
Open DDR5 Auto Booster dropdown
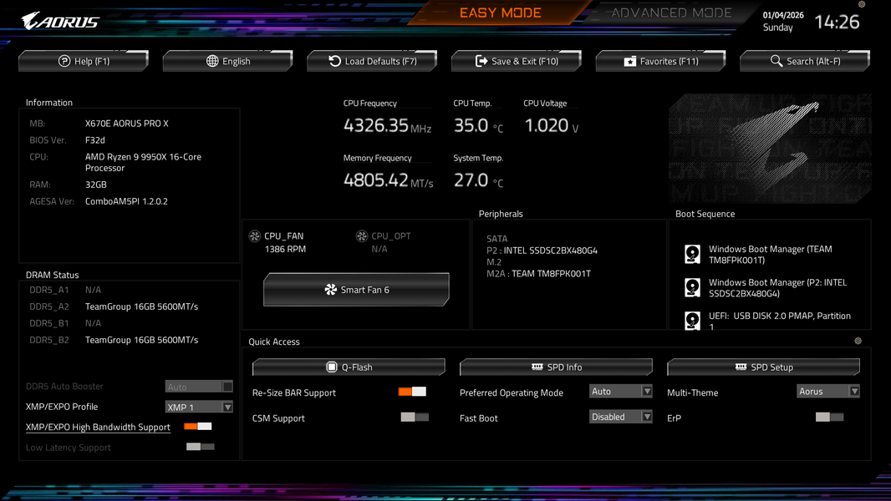[x=199, y=387]
